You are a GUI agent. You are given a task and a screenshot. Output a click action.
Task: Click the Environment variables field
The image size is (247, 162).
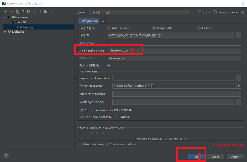tap(173, 78)
